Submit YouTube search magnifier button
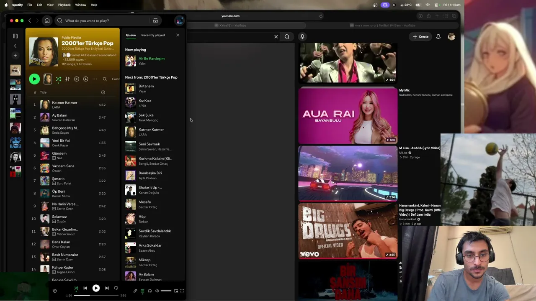 tap(287, 37)
